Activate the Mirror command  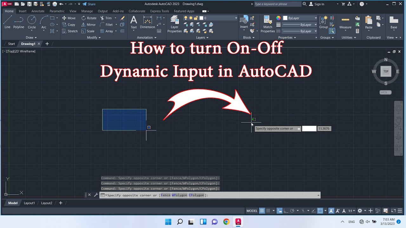pos(88,25)
